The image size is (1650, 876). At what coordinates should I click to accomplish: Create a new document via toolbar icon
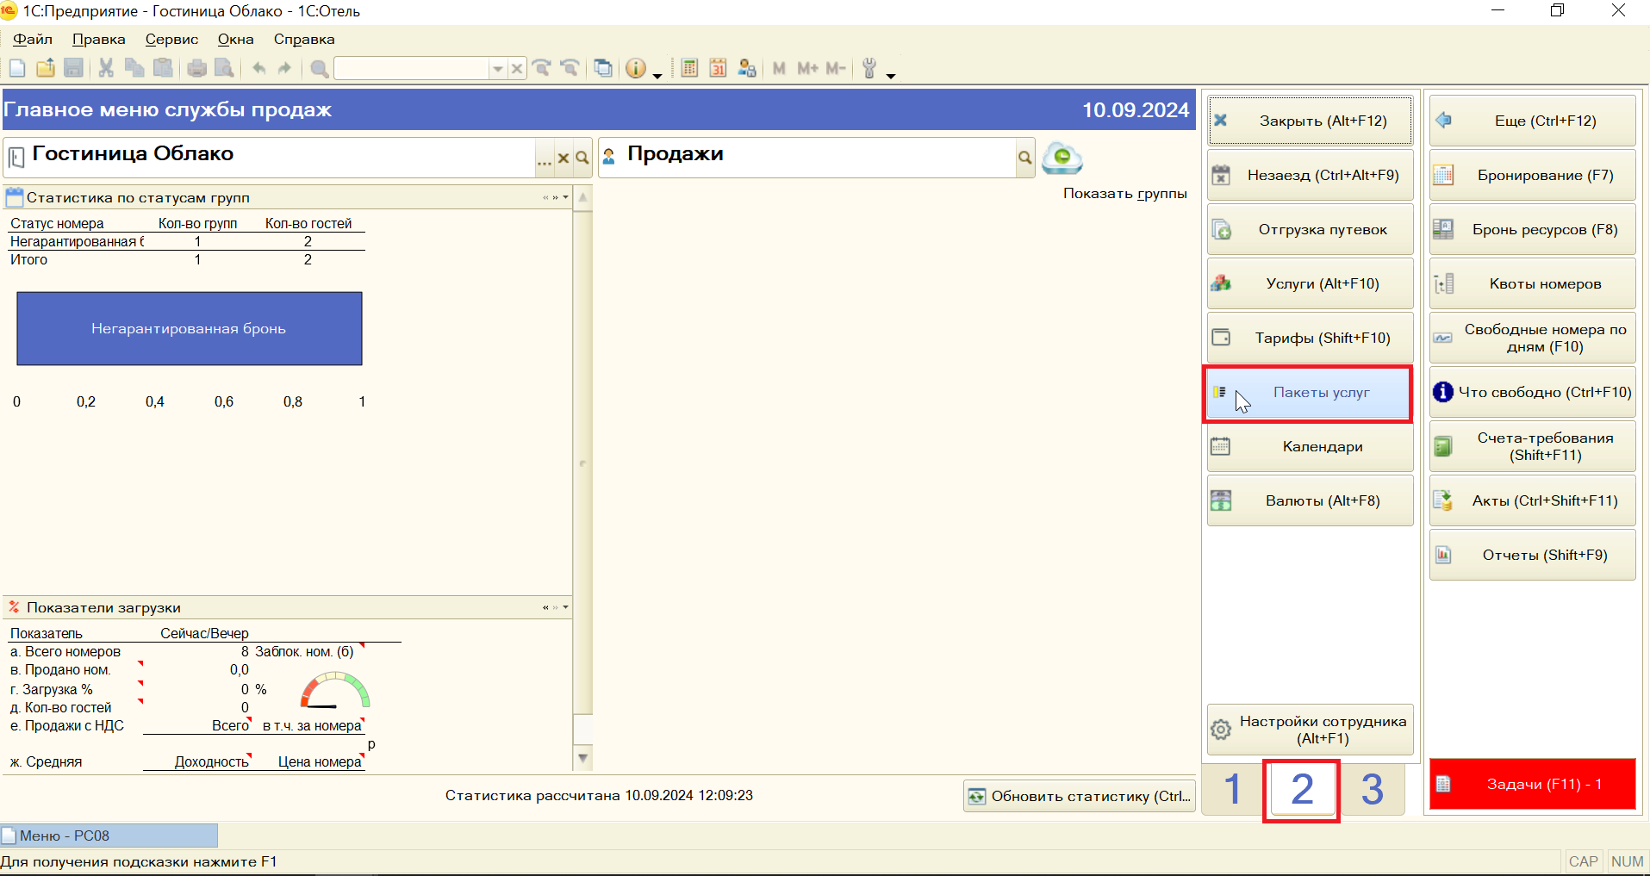tap(17, 68)
